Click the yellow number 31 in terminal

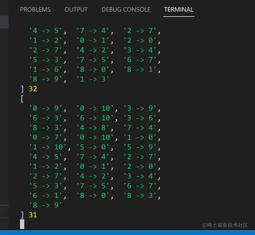coord(33,215)
